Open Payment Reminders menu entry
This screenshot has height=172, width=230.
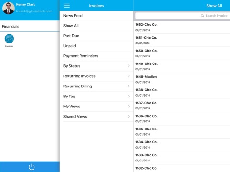click(x=97, y=56)
